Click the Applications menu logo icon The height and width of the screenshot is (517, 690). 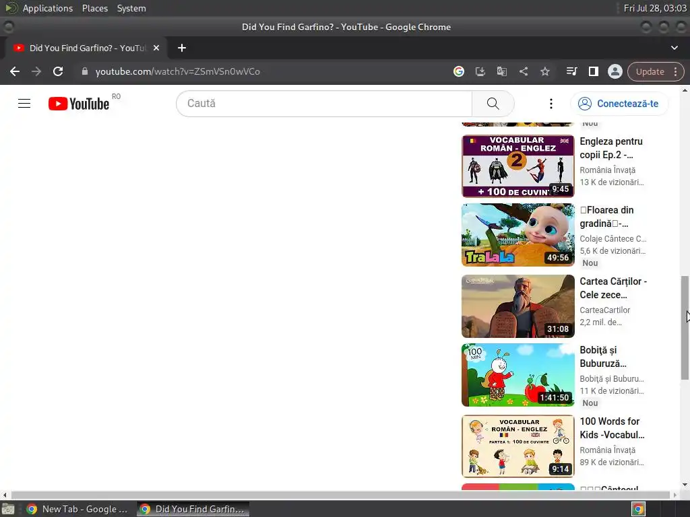[x=11, y=8]
